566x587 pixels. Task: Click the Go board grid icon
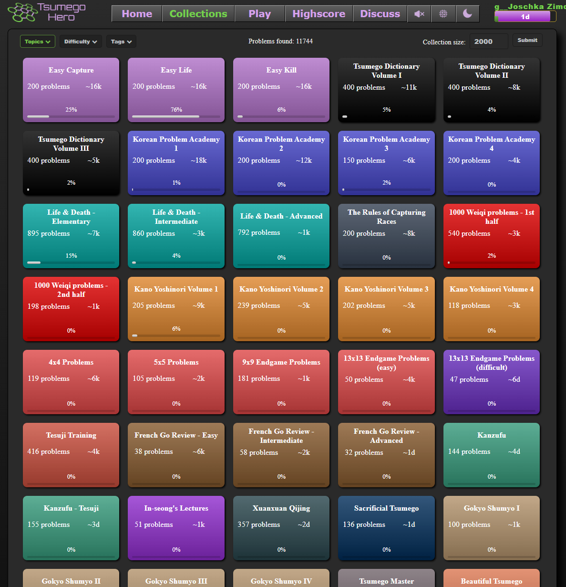click(x=443, y=14)
